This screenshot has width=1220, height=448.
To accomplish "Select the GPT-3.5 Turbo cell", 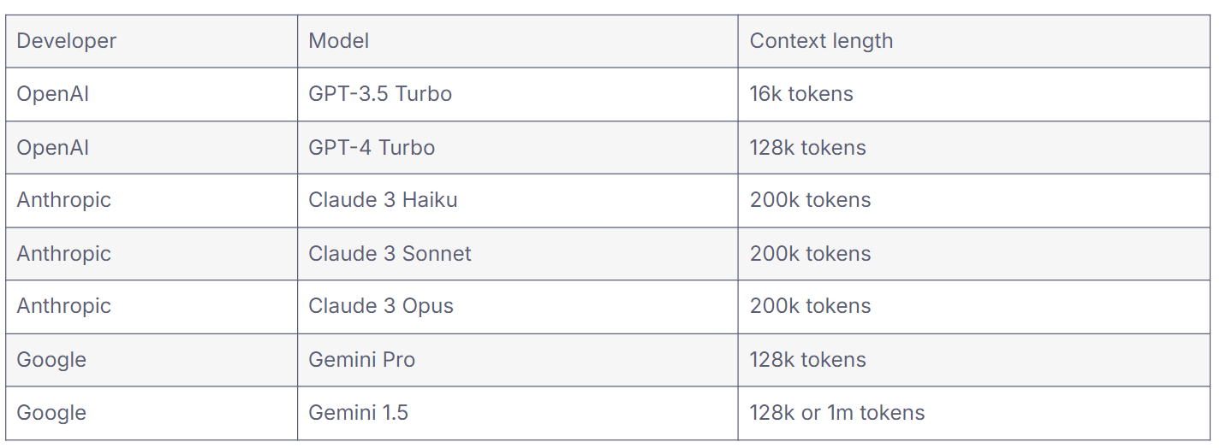I will click(518, 94).
